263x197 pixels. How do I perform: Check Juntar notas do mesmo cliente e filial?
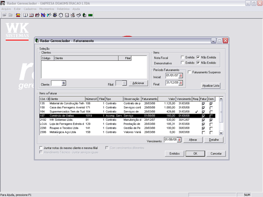(x=41, y=148)
